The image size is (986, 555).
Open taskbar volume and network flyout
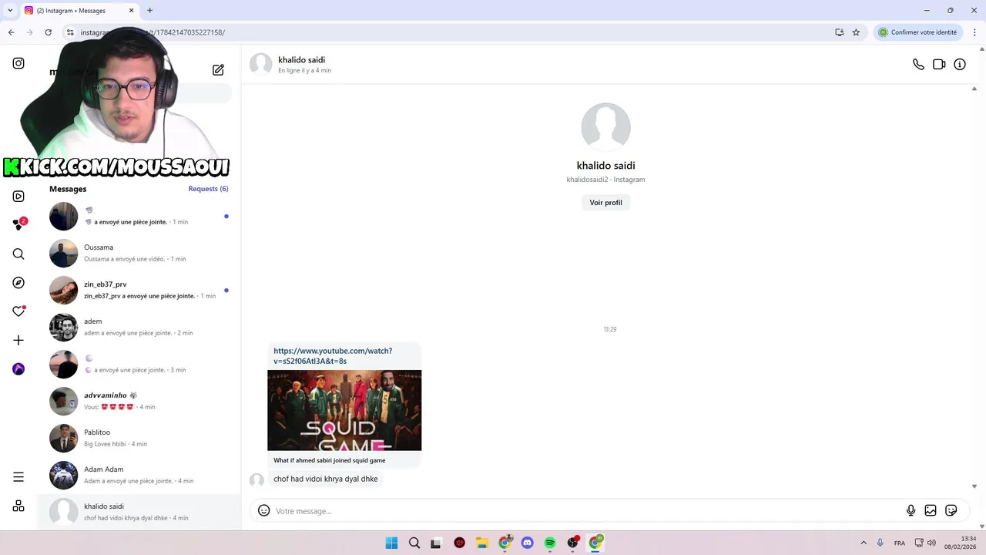[925, 543]
